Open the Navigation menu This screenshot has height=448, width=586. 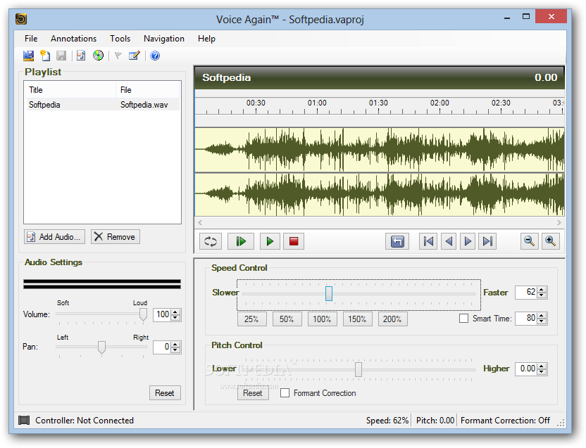click(x=164, y=39)
